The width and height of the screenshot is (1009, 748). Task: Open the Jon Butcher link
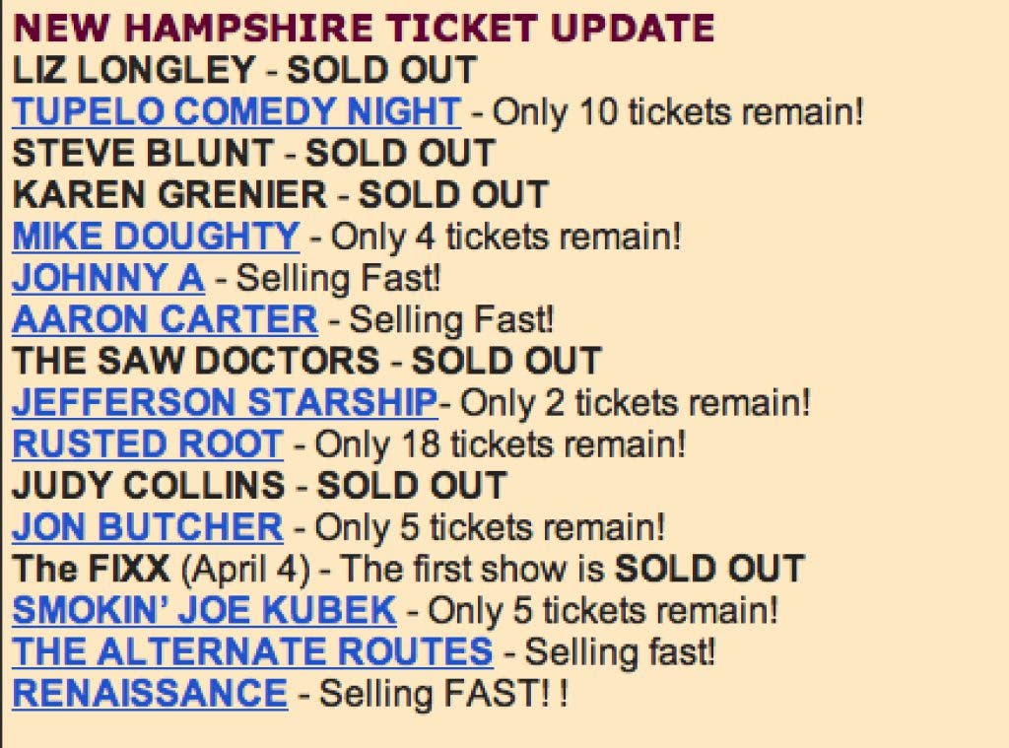pos(148,527)
